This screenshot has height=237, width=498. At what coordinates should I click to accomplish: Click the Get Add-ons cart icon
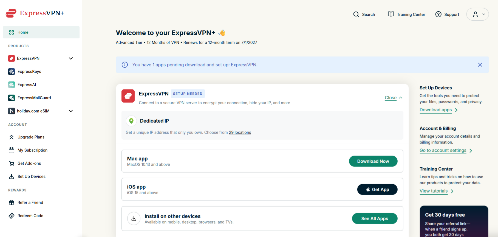click(x=12, y=163)
